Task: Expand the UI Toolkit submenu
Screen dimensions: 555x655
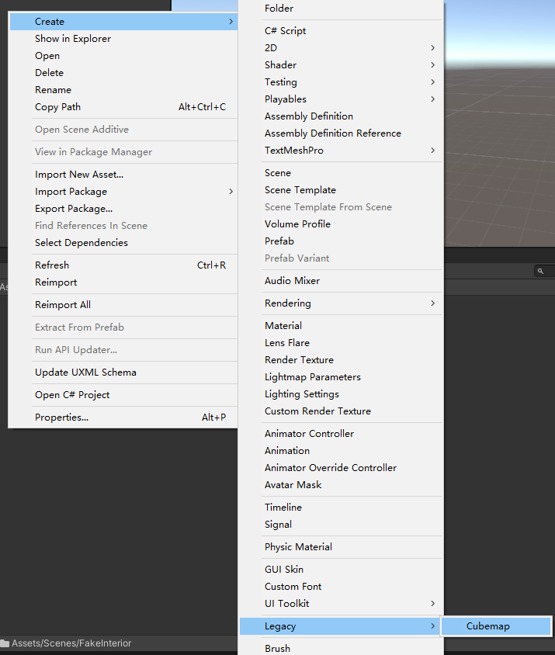Action: click(x=341, y=605)
